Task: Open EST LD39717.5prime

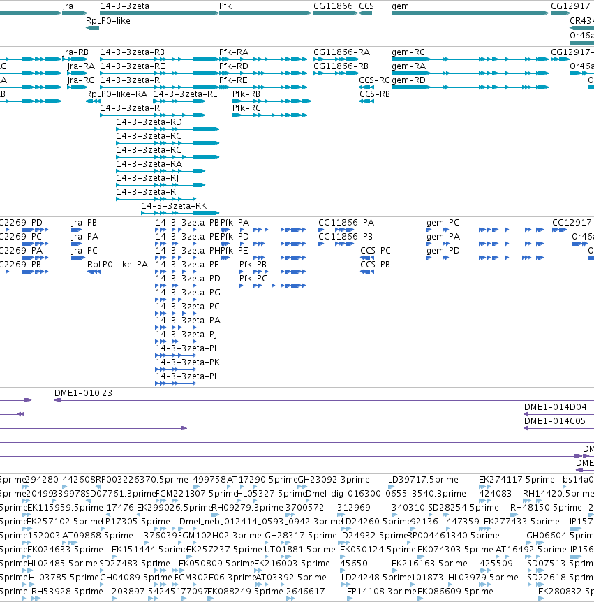Action: point(423,480)
